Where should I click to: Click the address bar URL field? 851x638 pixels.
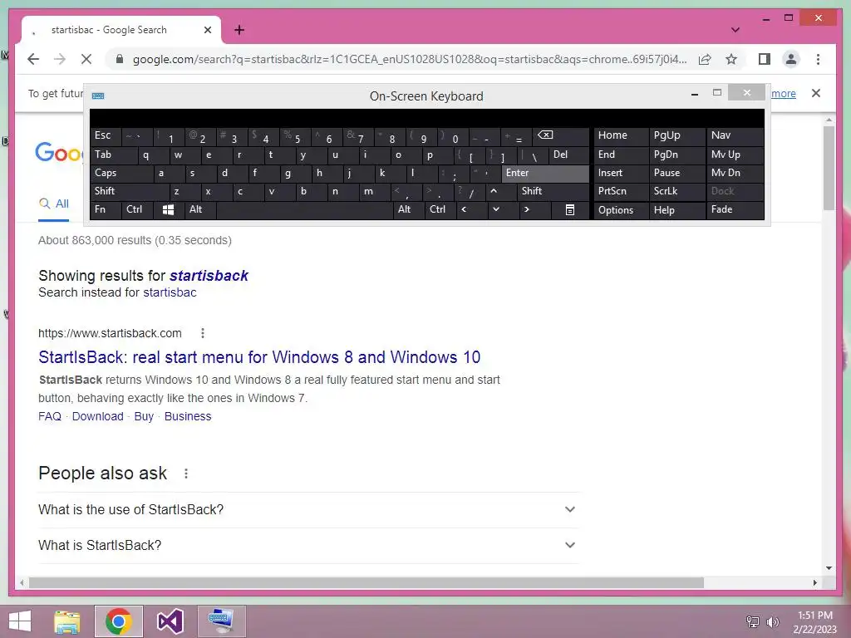[x=410, y=59]
